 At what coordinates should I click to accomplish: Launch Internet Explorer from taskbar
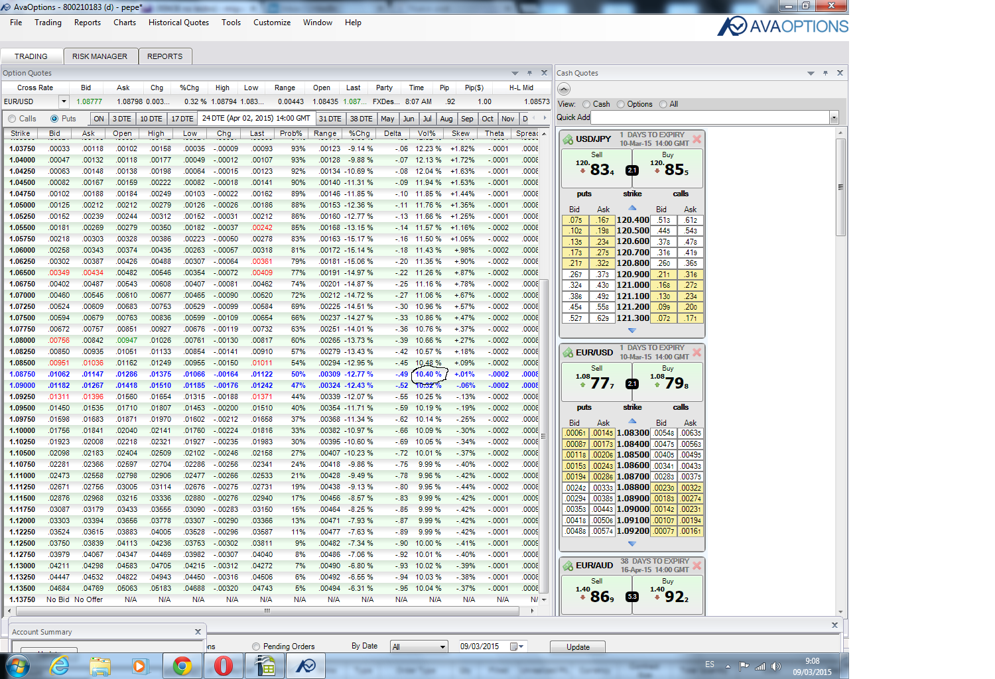point(60,665)
